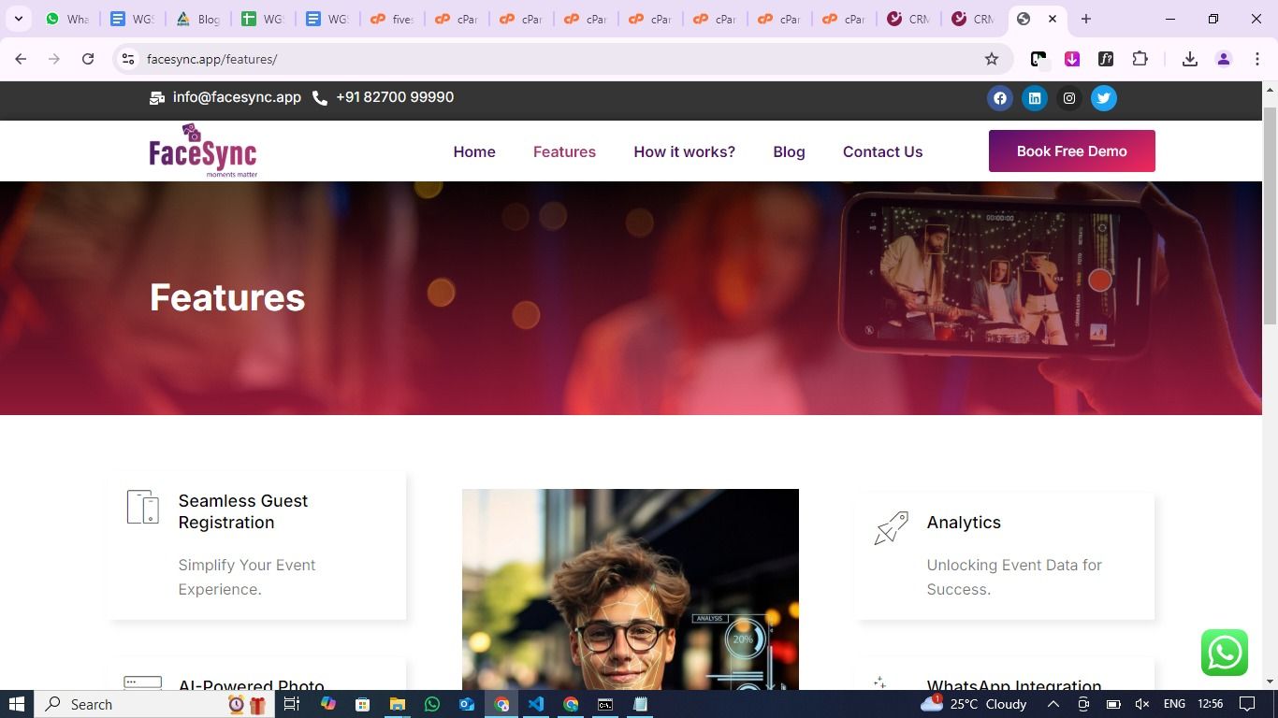Open FaceSync Instagram page icon
Screen dimensions: 1278x718
pos(1069,98)
